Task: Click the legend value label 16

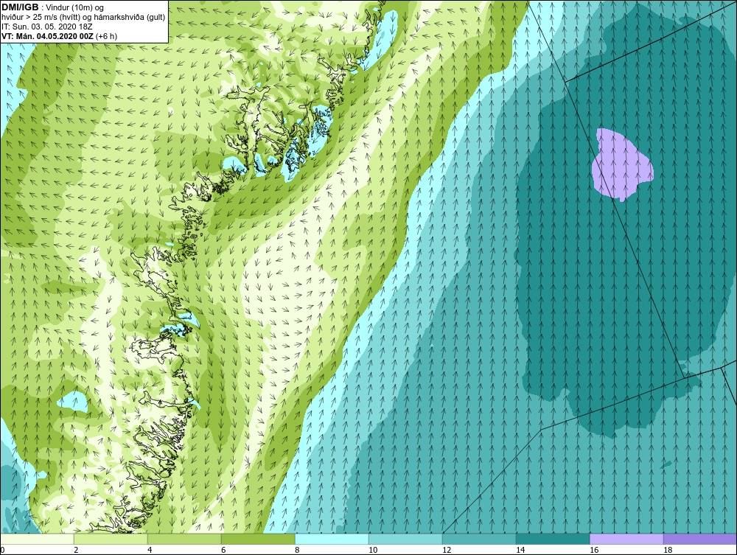Action: coord(593,550)
